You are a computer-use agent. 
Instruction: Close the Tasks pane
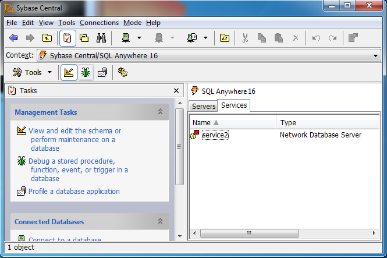click(x=176, y=91)
